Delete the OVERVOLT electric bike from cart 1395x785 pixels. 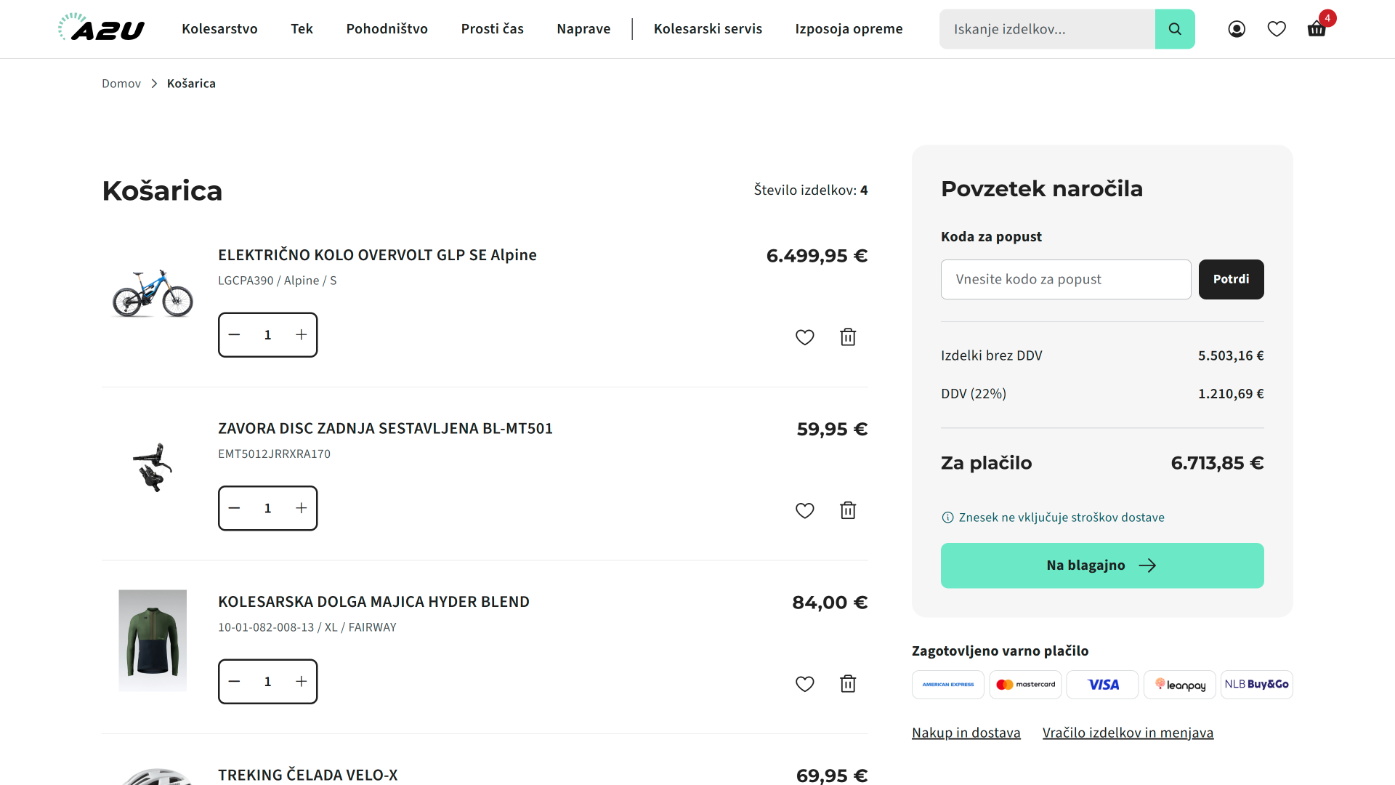coord(848,337)
